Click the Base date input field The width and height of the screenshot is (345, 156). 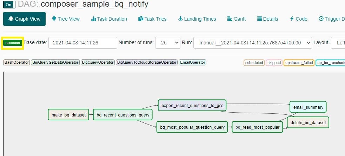[82, 43]
